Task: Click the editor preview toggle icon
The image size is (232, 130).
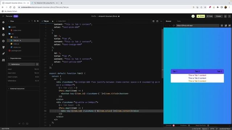Action: pyautogui.click(x=157, y=21)
